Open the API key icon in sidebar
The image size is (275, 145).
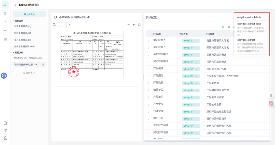click(x=5, y=22)
